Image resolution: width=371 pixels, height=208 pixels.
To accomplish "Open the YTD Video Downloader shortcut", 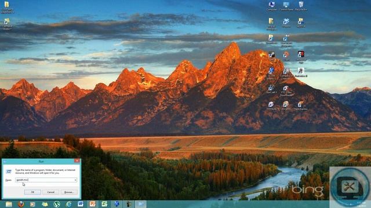I will coord(286,91).
